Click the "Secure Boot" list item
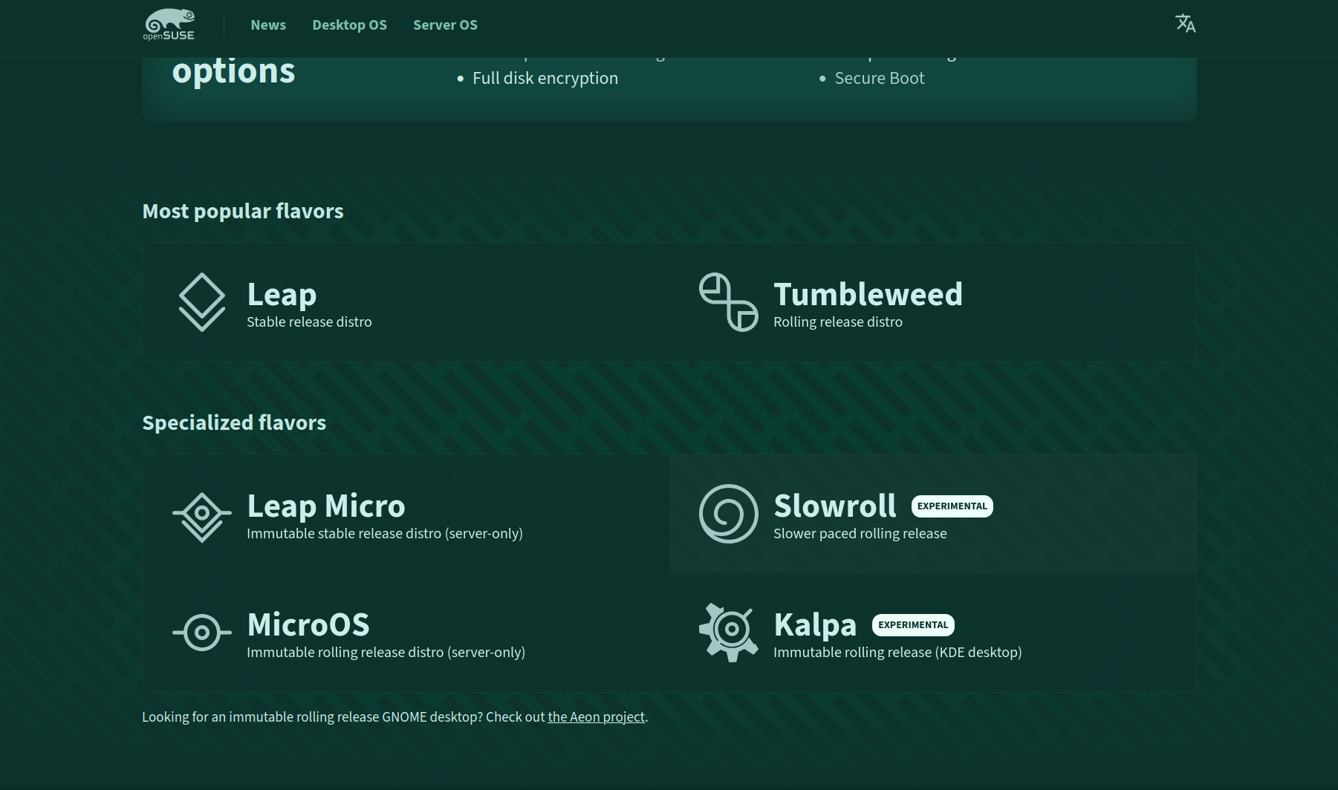Viewport: 1338px width, 790px height. click(880, 78)
